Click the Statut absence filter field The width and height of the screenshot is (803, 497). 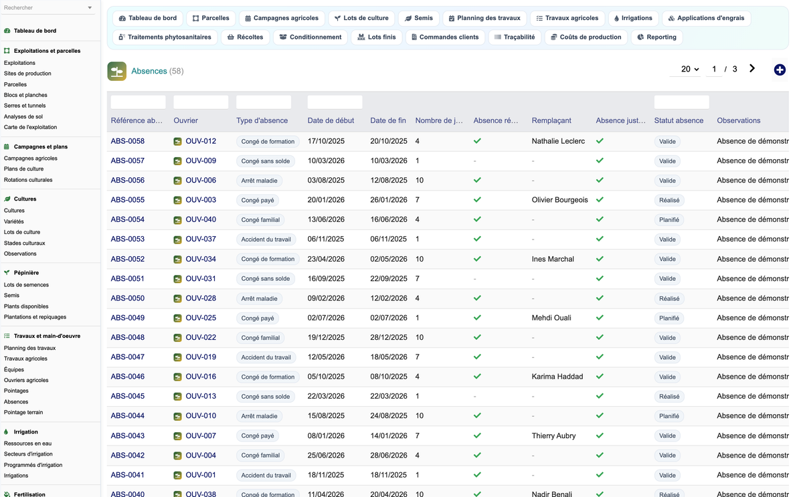681,102
